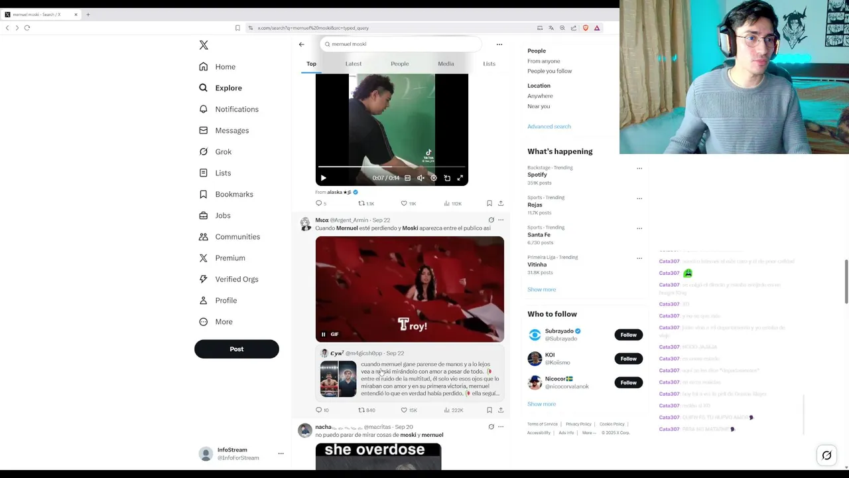
Task: Switch to the Media tab
Action: click(x=446, y=64)
